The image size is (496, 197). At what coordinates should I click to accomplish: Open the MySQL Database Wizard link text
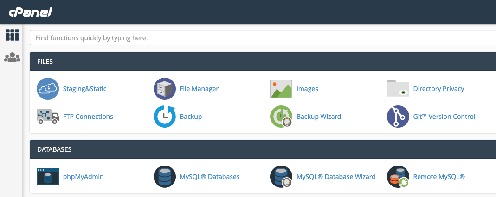(336, 177)
